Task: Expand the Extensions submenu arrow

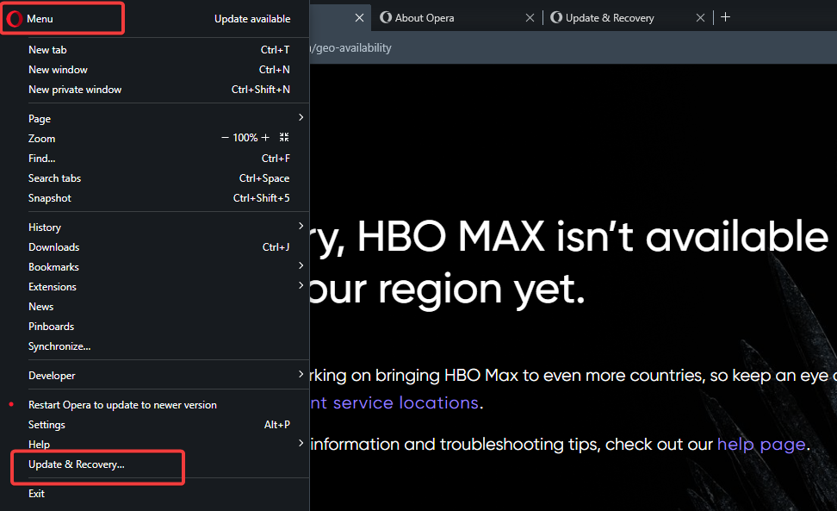Action: click(301, 286)
